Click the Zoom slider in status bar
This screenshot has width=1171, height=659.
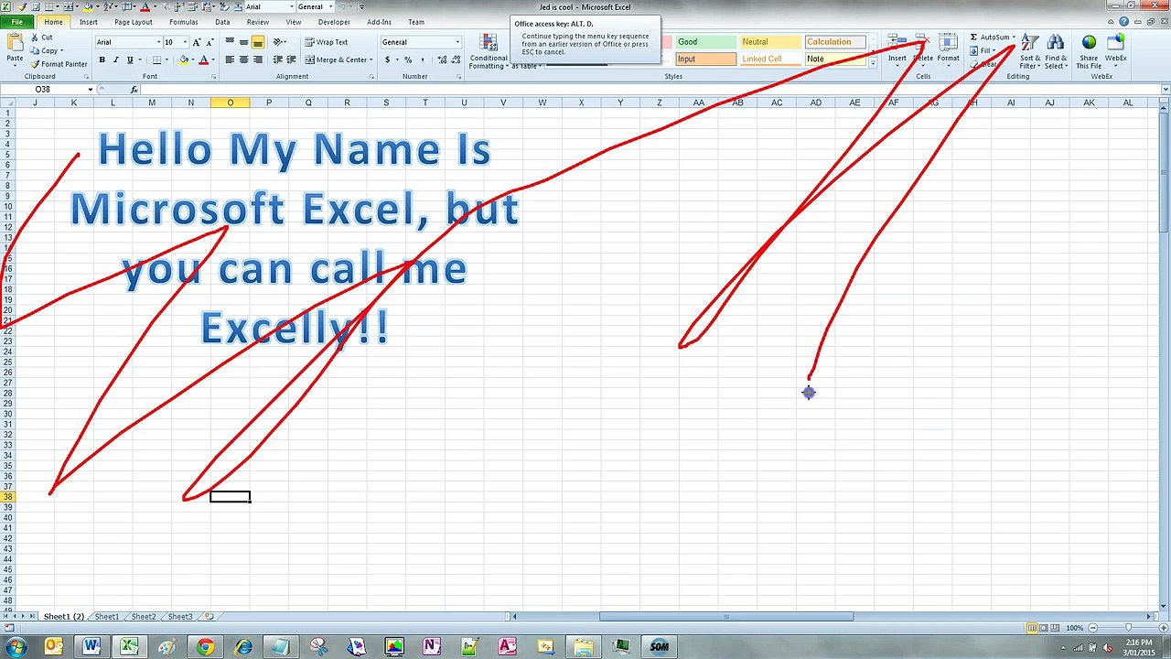1128,628
